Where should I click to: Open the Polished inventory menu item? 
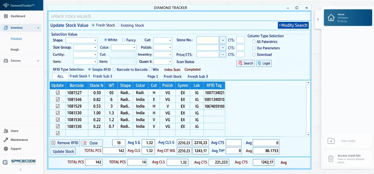click(16, 39)
